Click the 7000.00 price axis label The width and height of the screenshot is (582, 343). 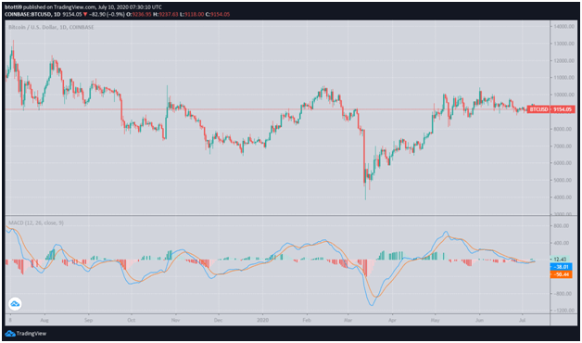[563, 146]
